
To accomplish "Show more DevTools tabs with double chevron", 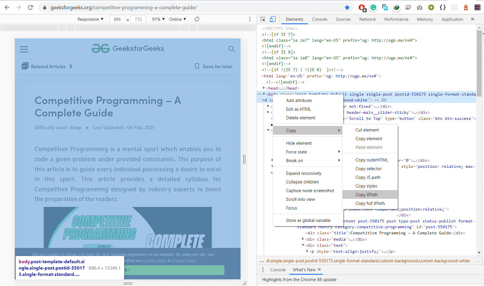I will [x=473, y=19].
